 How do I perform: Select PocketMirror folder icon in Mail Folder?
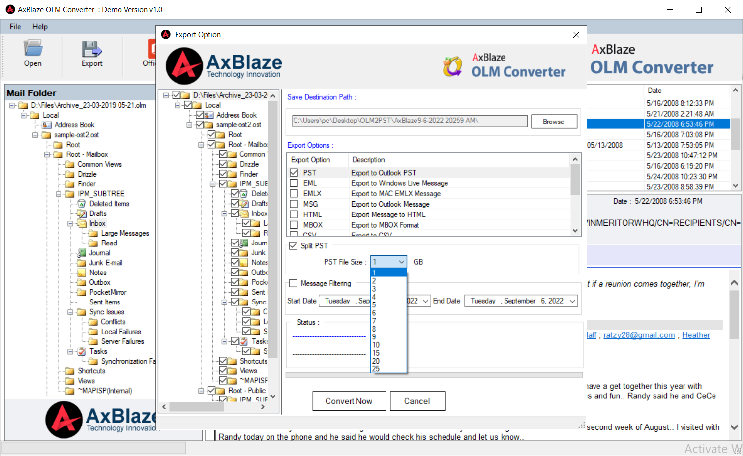[x=82, y=292]
